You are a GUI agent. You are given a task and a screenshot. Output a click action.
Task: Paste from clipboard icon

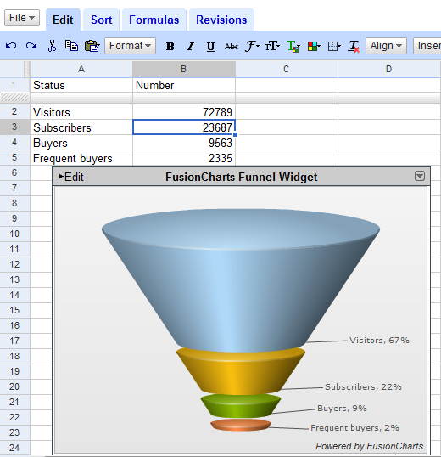pos(92,46)
